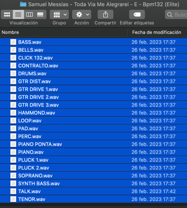Select the file name SYNTH BASS.wav
Image resolution: width=187 pixels, height=208 pixels.
pos(39,183)
